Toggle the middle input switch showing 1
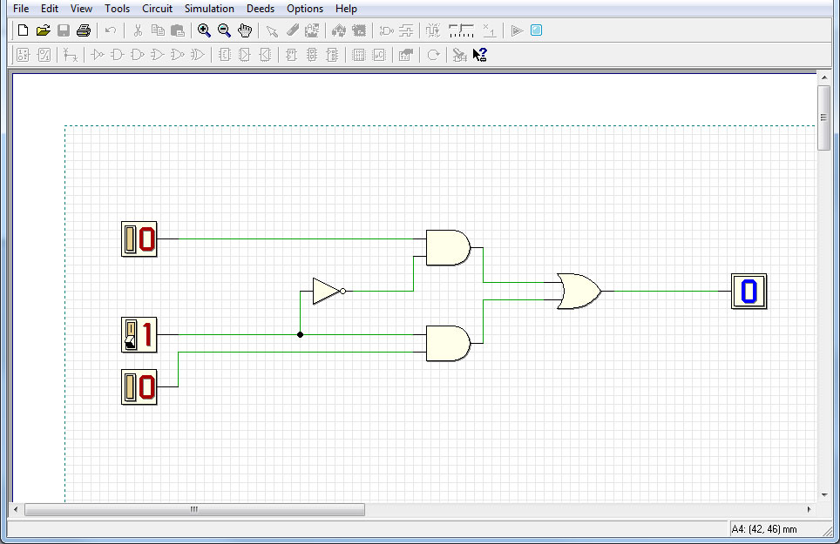 (139, 335)
